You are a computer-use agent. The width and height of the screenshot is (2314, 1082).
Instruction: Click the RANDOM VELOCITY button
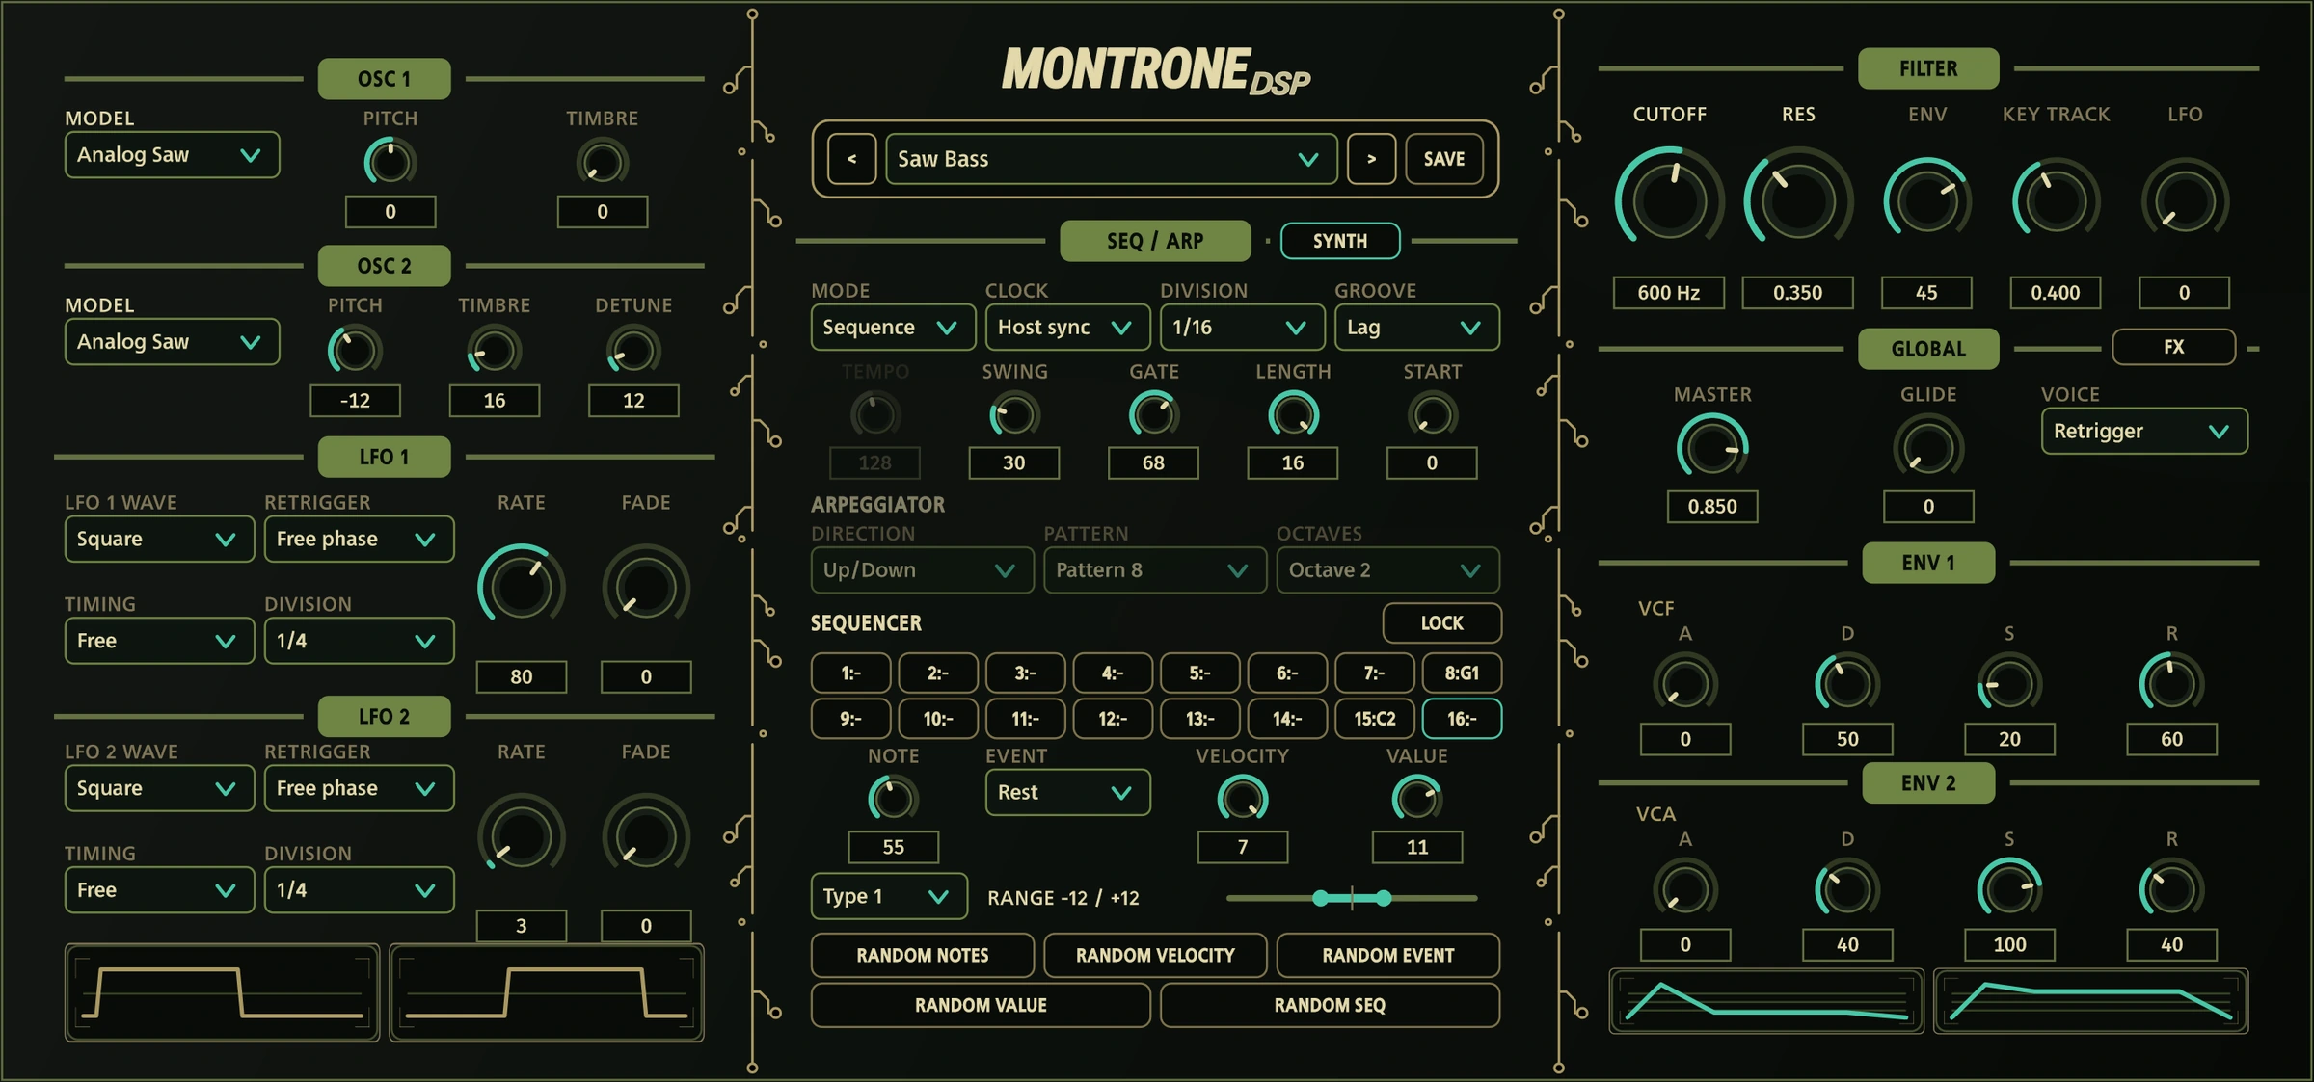pos(1155,955)
